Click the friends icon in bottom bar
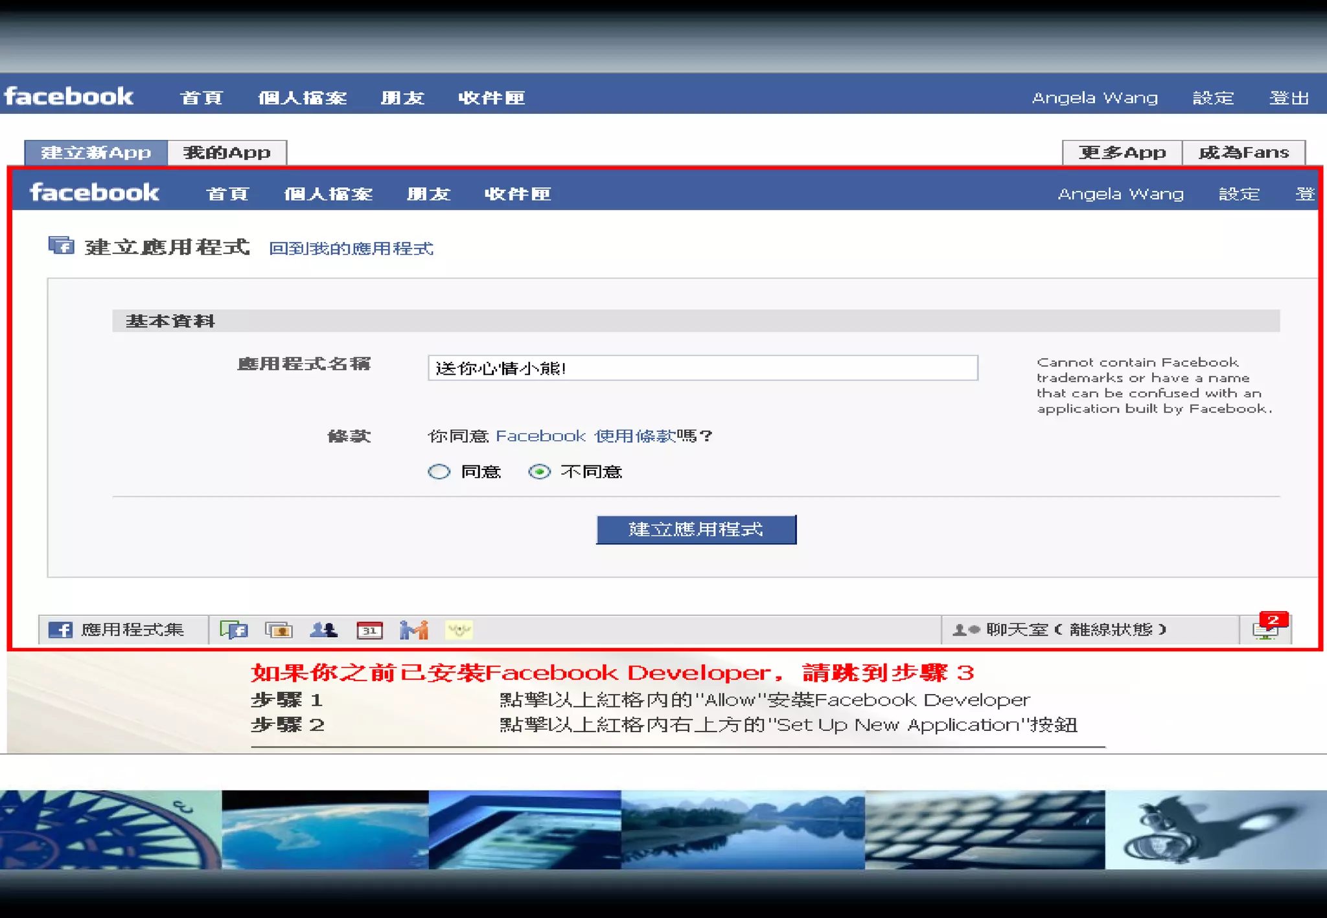Screen dimensions: 1327x918 323,629
